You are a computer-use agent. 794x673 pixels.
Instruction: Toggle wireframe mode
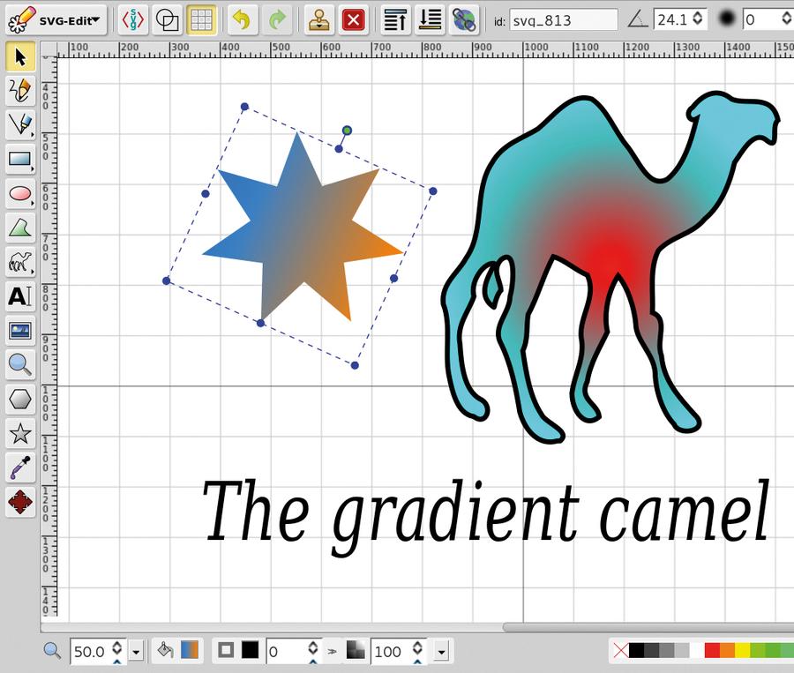pyautogui.click(x=167, y=20)
